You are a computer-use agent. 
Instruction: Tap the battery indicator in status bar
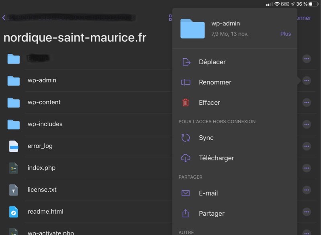coord(313,4)
